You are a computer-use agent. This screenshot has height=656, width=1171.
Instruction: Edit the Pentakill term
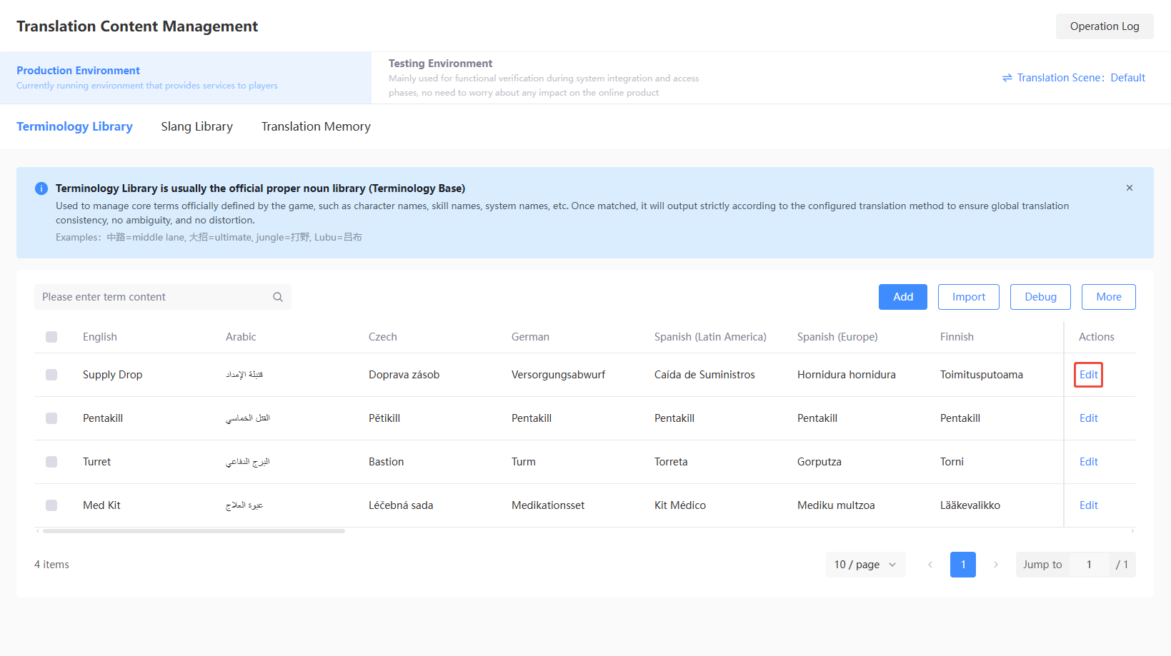tap(1089, 418)
